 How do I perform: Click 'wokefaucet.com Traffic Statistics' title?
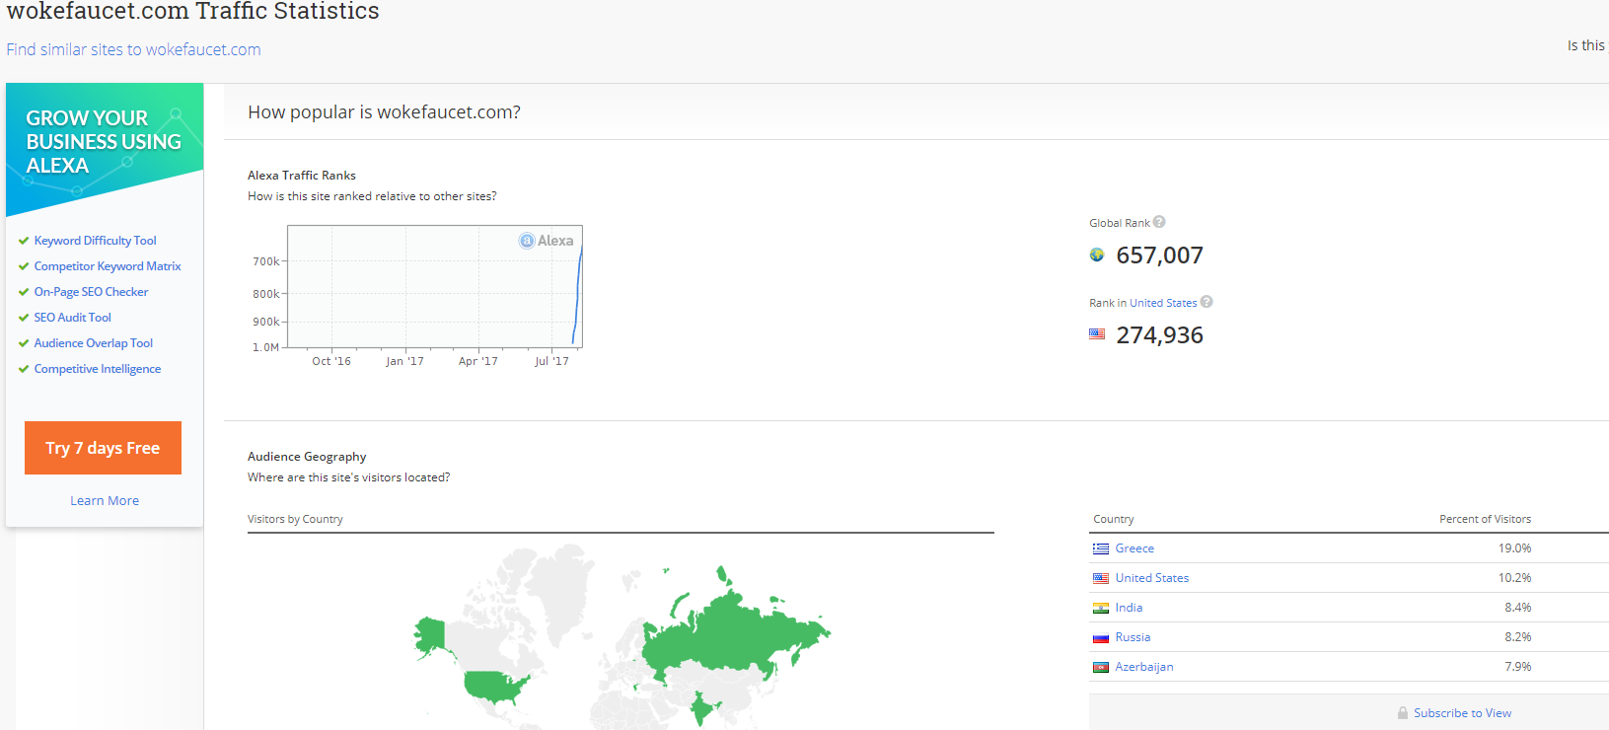(193, 12)
